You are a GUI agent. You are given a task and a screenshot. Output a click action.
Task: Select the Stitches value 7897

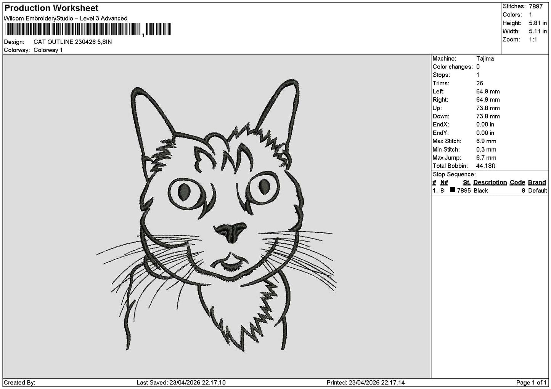coord(535,6)
